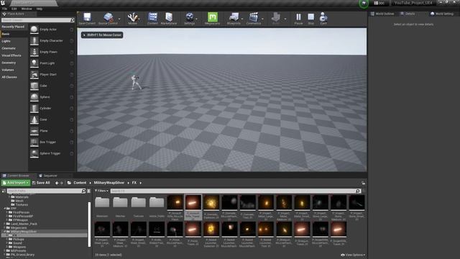Open the Build options dropdown arrow
Viewport: 460px width, 259px height.
click(x=285, y=19)
